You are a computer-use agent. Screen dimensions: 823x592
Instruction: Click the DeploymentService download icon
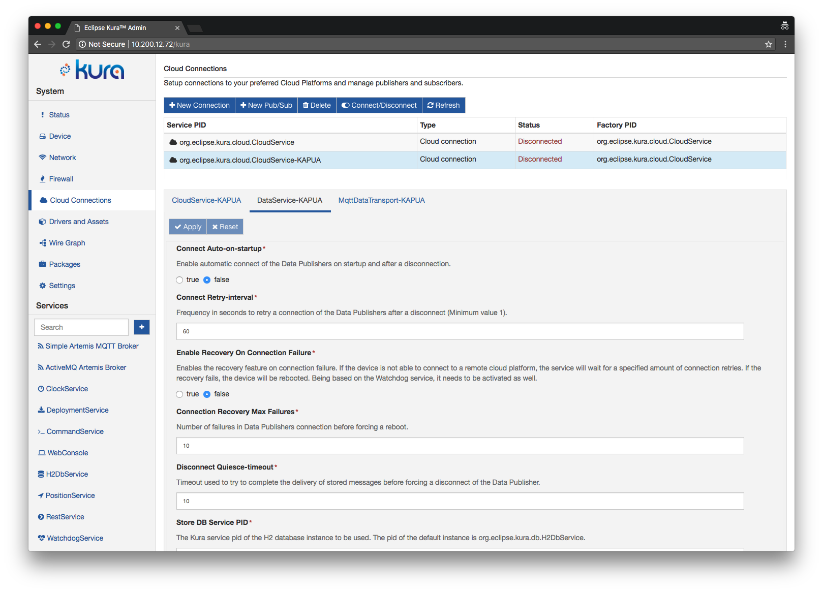(41, 410)
